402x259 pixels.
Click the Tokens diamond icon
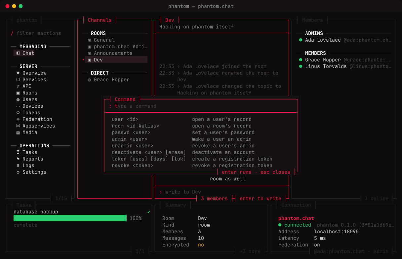pos(18,113)
